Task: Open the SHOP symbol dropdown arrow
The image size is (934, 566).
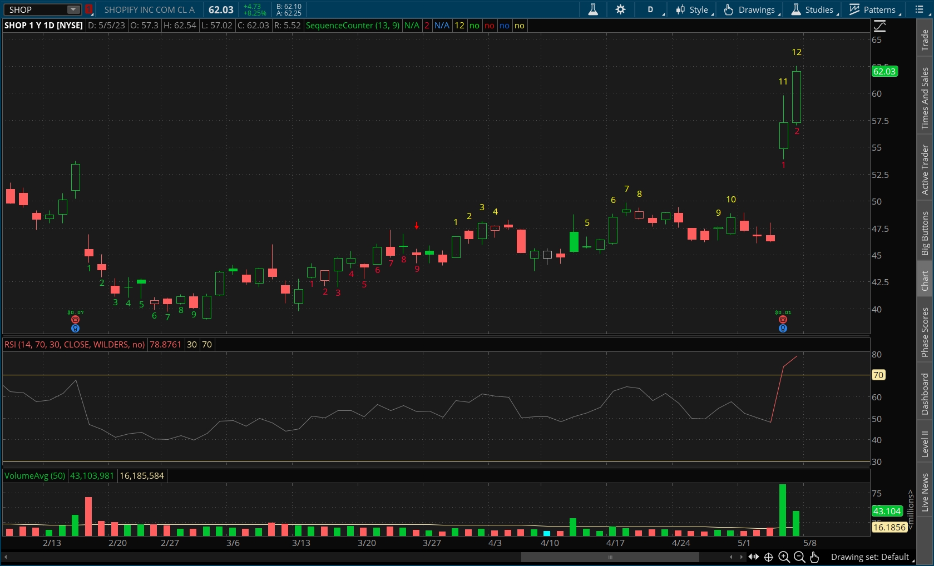Action: click(73, 9)
